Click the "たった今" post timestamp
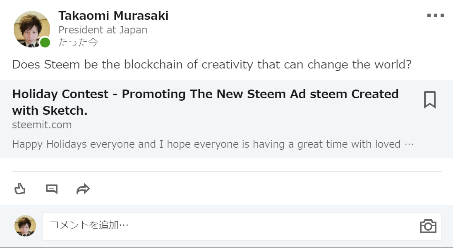 [x=78, y=43]
